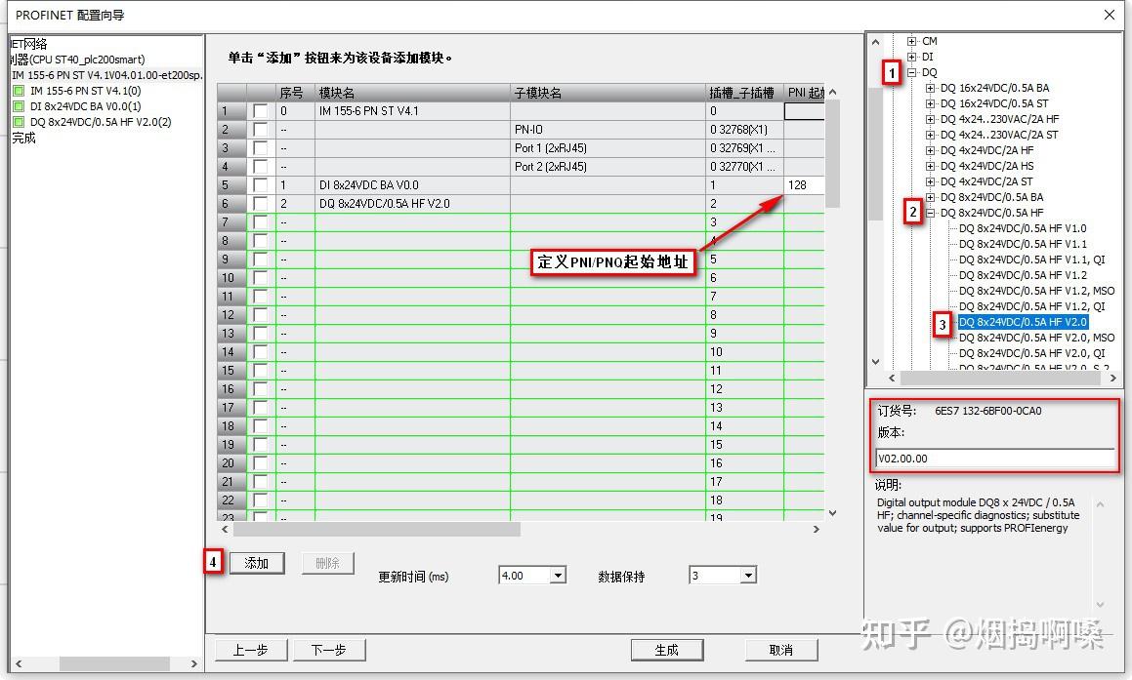Image resolution: width=1132 pixels, height=680 pixels.
Task: Check the box for row 6 DQ 8x24VDC/0.5A HF V2.0
Action: 261,204
